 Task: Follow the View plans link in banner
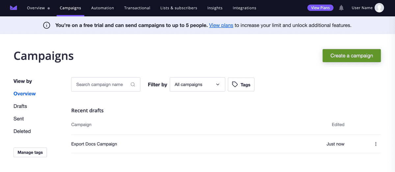pyautogui.click(x=221, y=25)
